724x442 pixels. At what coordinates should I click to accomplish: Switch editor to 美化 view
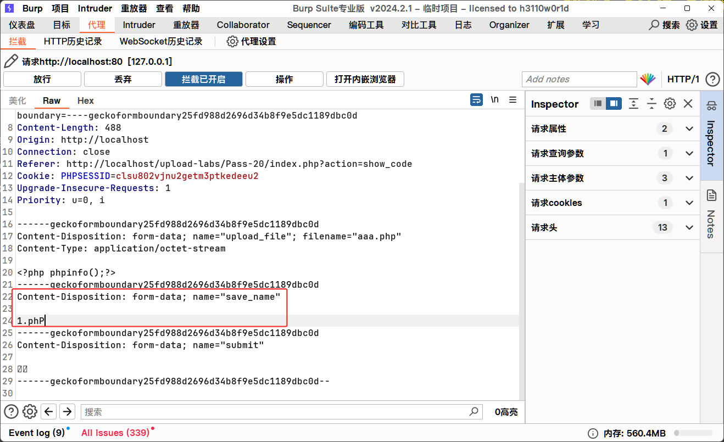coord(18,100)
